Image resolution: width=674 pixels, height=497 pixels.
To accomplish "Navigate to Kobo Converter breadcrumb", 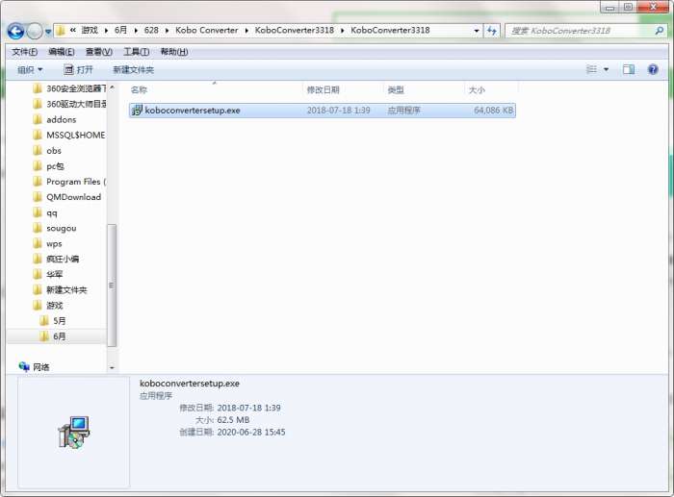I will click(206, 30).
